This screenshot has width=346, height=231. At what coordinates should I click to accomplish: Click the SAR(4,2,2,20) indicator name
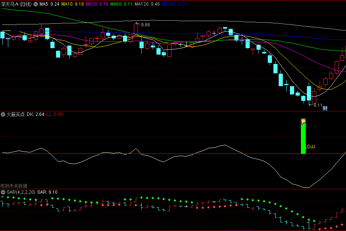tap(21, 192)
